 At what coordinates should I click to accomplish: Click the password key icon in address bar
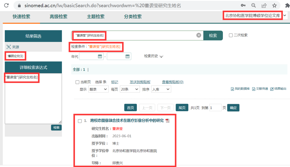[x=243, y=5]
